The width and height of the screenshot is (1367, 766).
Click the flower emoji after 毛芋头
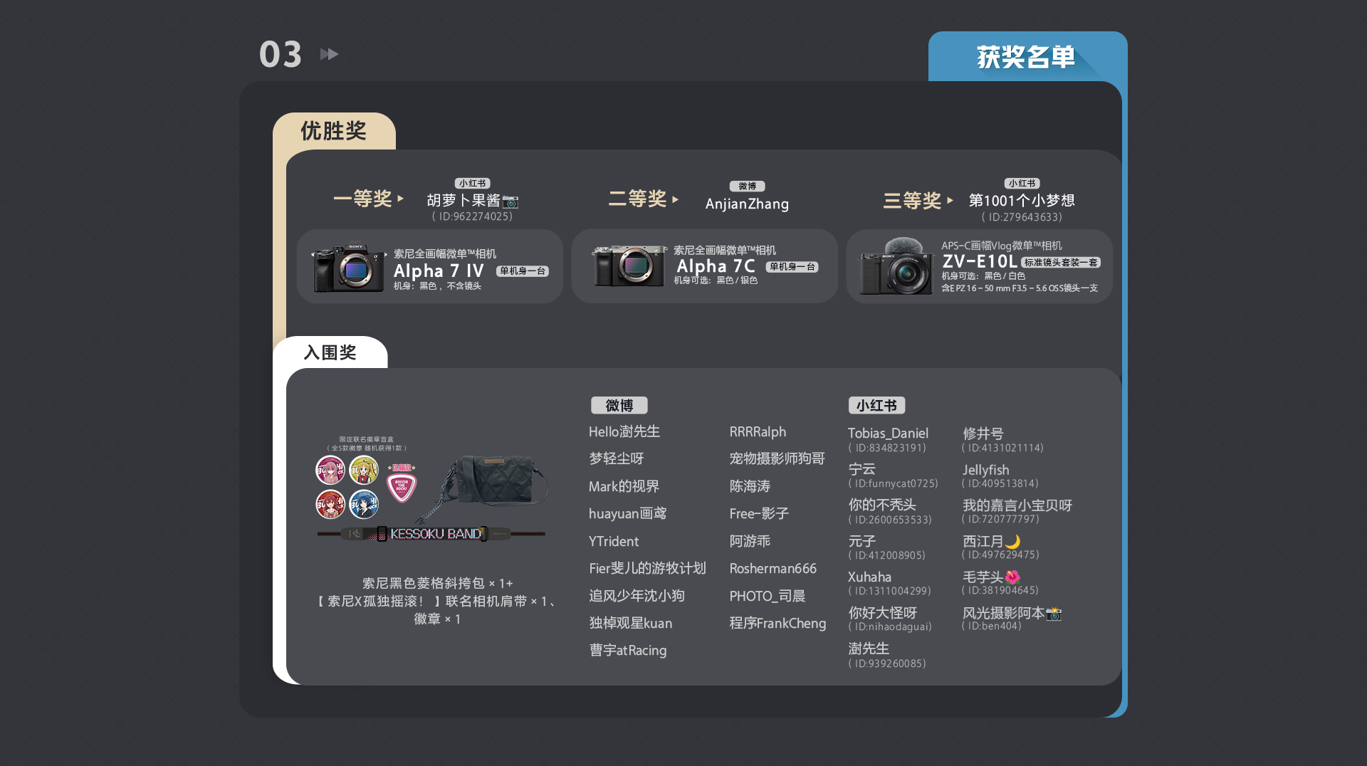click(1012, 578)
